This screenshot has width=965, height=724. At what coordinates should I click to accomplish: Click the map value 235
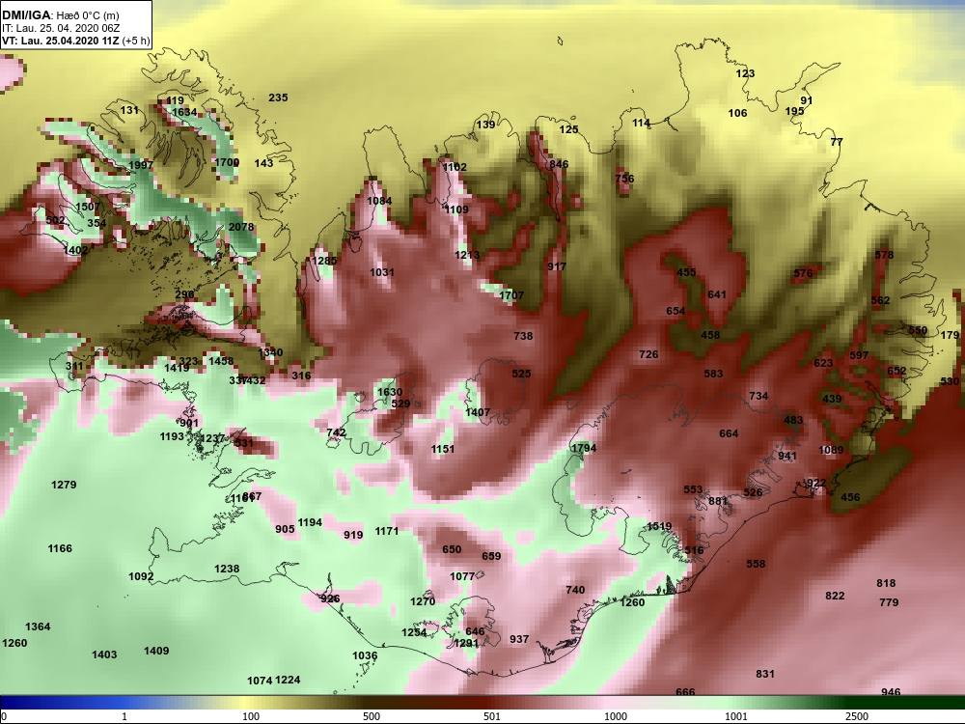pyautogui.click(x=278, y=97)
